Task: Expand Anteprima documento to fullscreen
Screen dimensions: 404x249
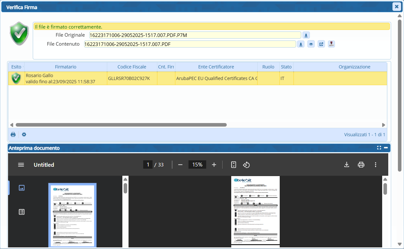Action: click(379, 148)
